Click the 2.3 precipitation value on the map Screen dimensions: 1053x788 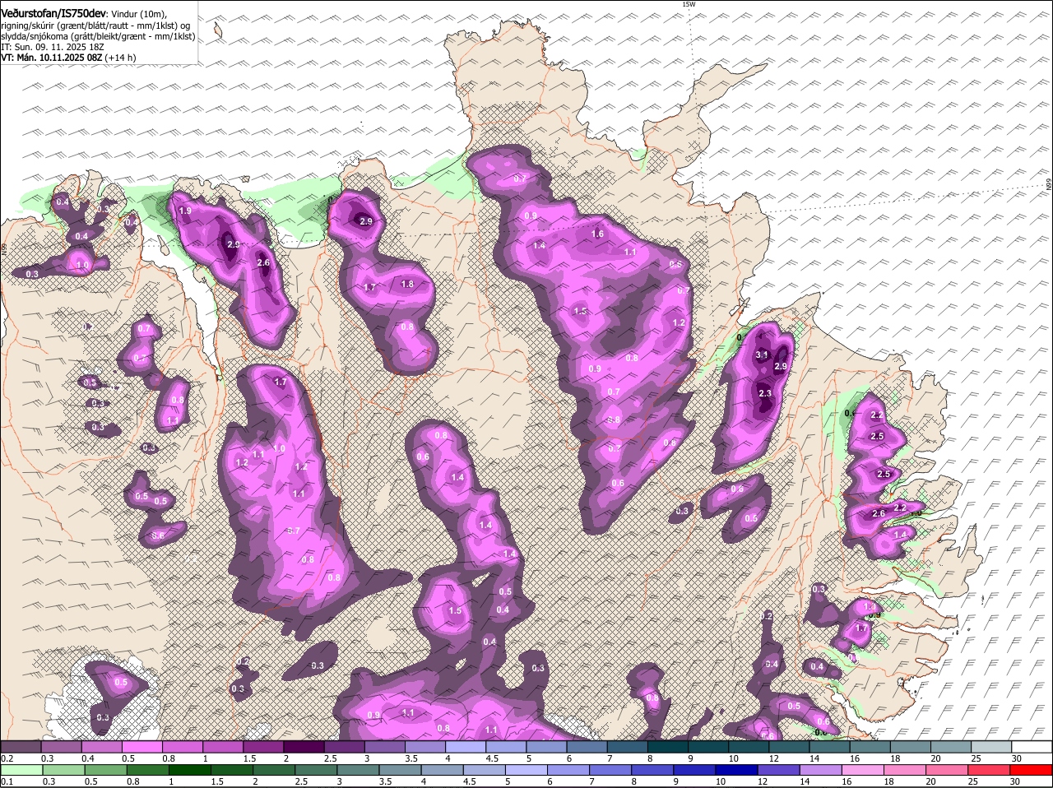click(765, 393)
